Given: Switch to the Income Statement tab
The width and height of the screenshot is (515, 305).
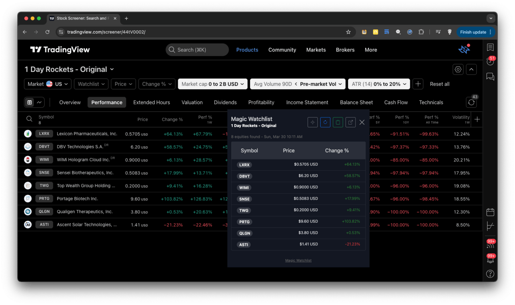Looking at the screenshot, I should pos(307,102).
